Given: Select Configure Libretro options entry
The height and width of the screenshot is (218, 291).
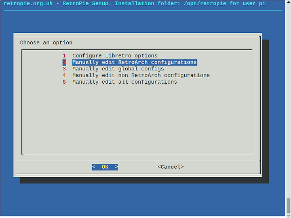Looking at the screenshot, I should (x=115, y=56).
